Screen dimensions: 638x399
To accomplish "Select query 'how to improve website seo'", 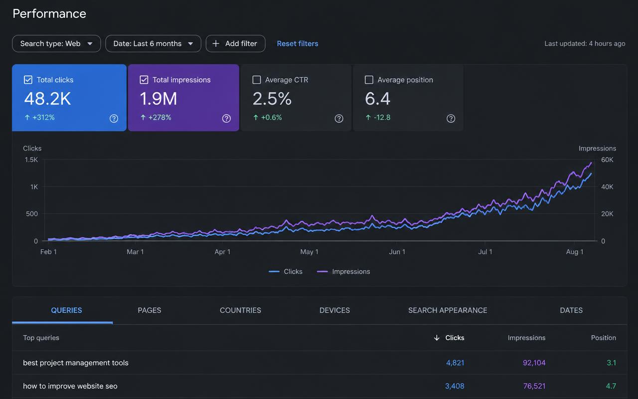I will tap(70, 386).
